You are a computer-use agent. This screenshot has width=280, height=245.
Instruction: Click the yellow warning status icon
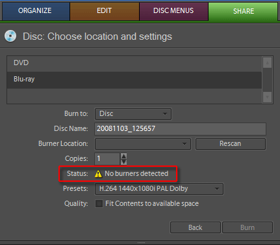click(98, 174)
